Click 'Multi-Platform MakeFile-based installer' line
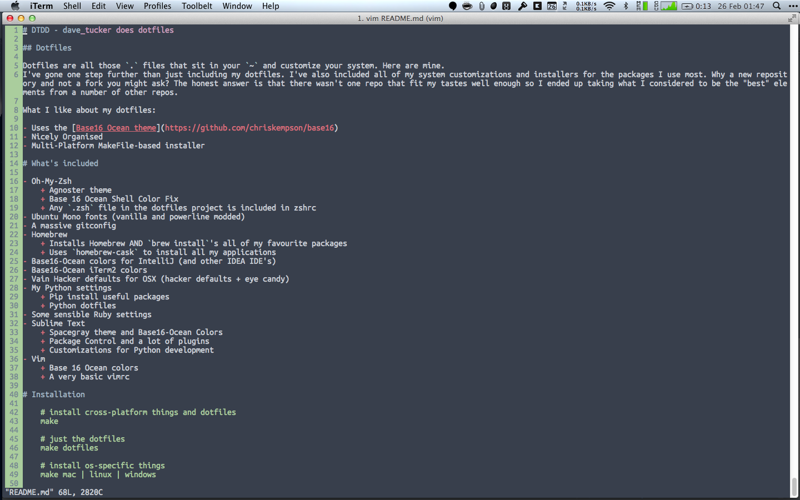 point(118,146)
